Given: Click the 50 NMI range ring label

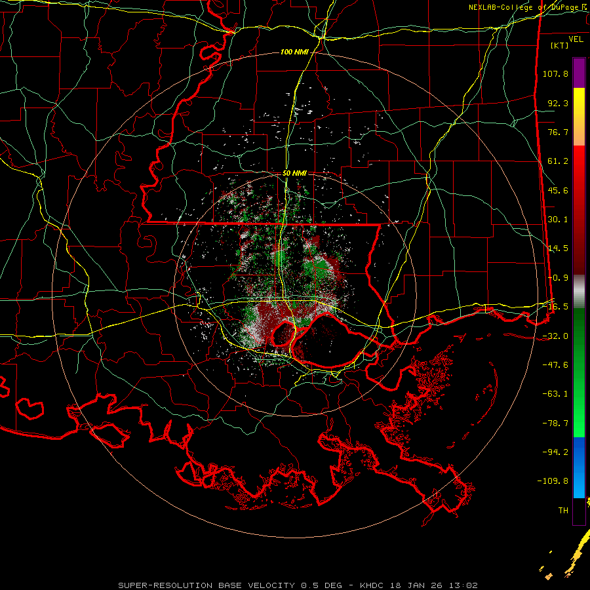Looking at the screenshot, I should coord(294,174).
